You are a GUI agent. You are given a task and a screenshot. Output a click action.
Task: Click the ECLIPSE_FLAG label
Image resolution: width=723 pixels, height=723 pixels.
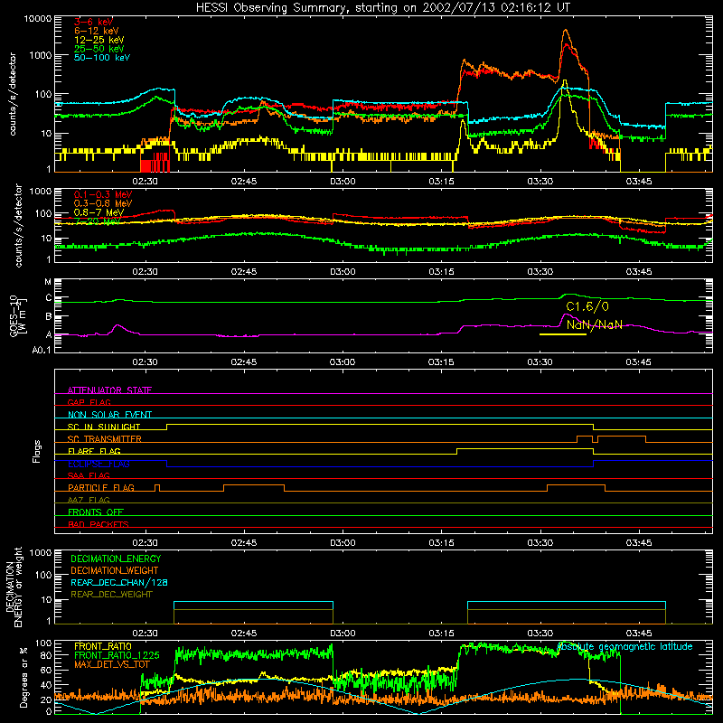tap(99, 464)
